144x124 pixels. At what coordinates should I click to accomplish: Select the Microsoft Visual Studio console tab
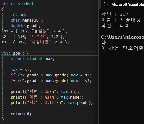(123, 4)
